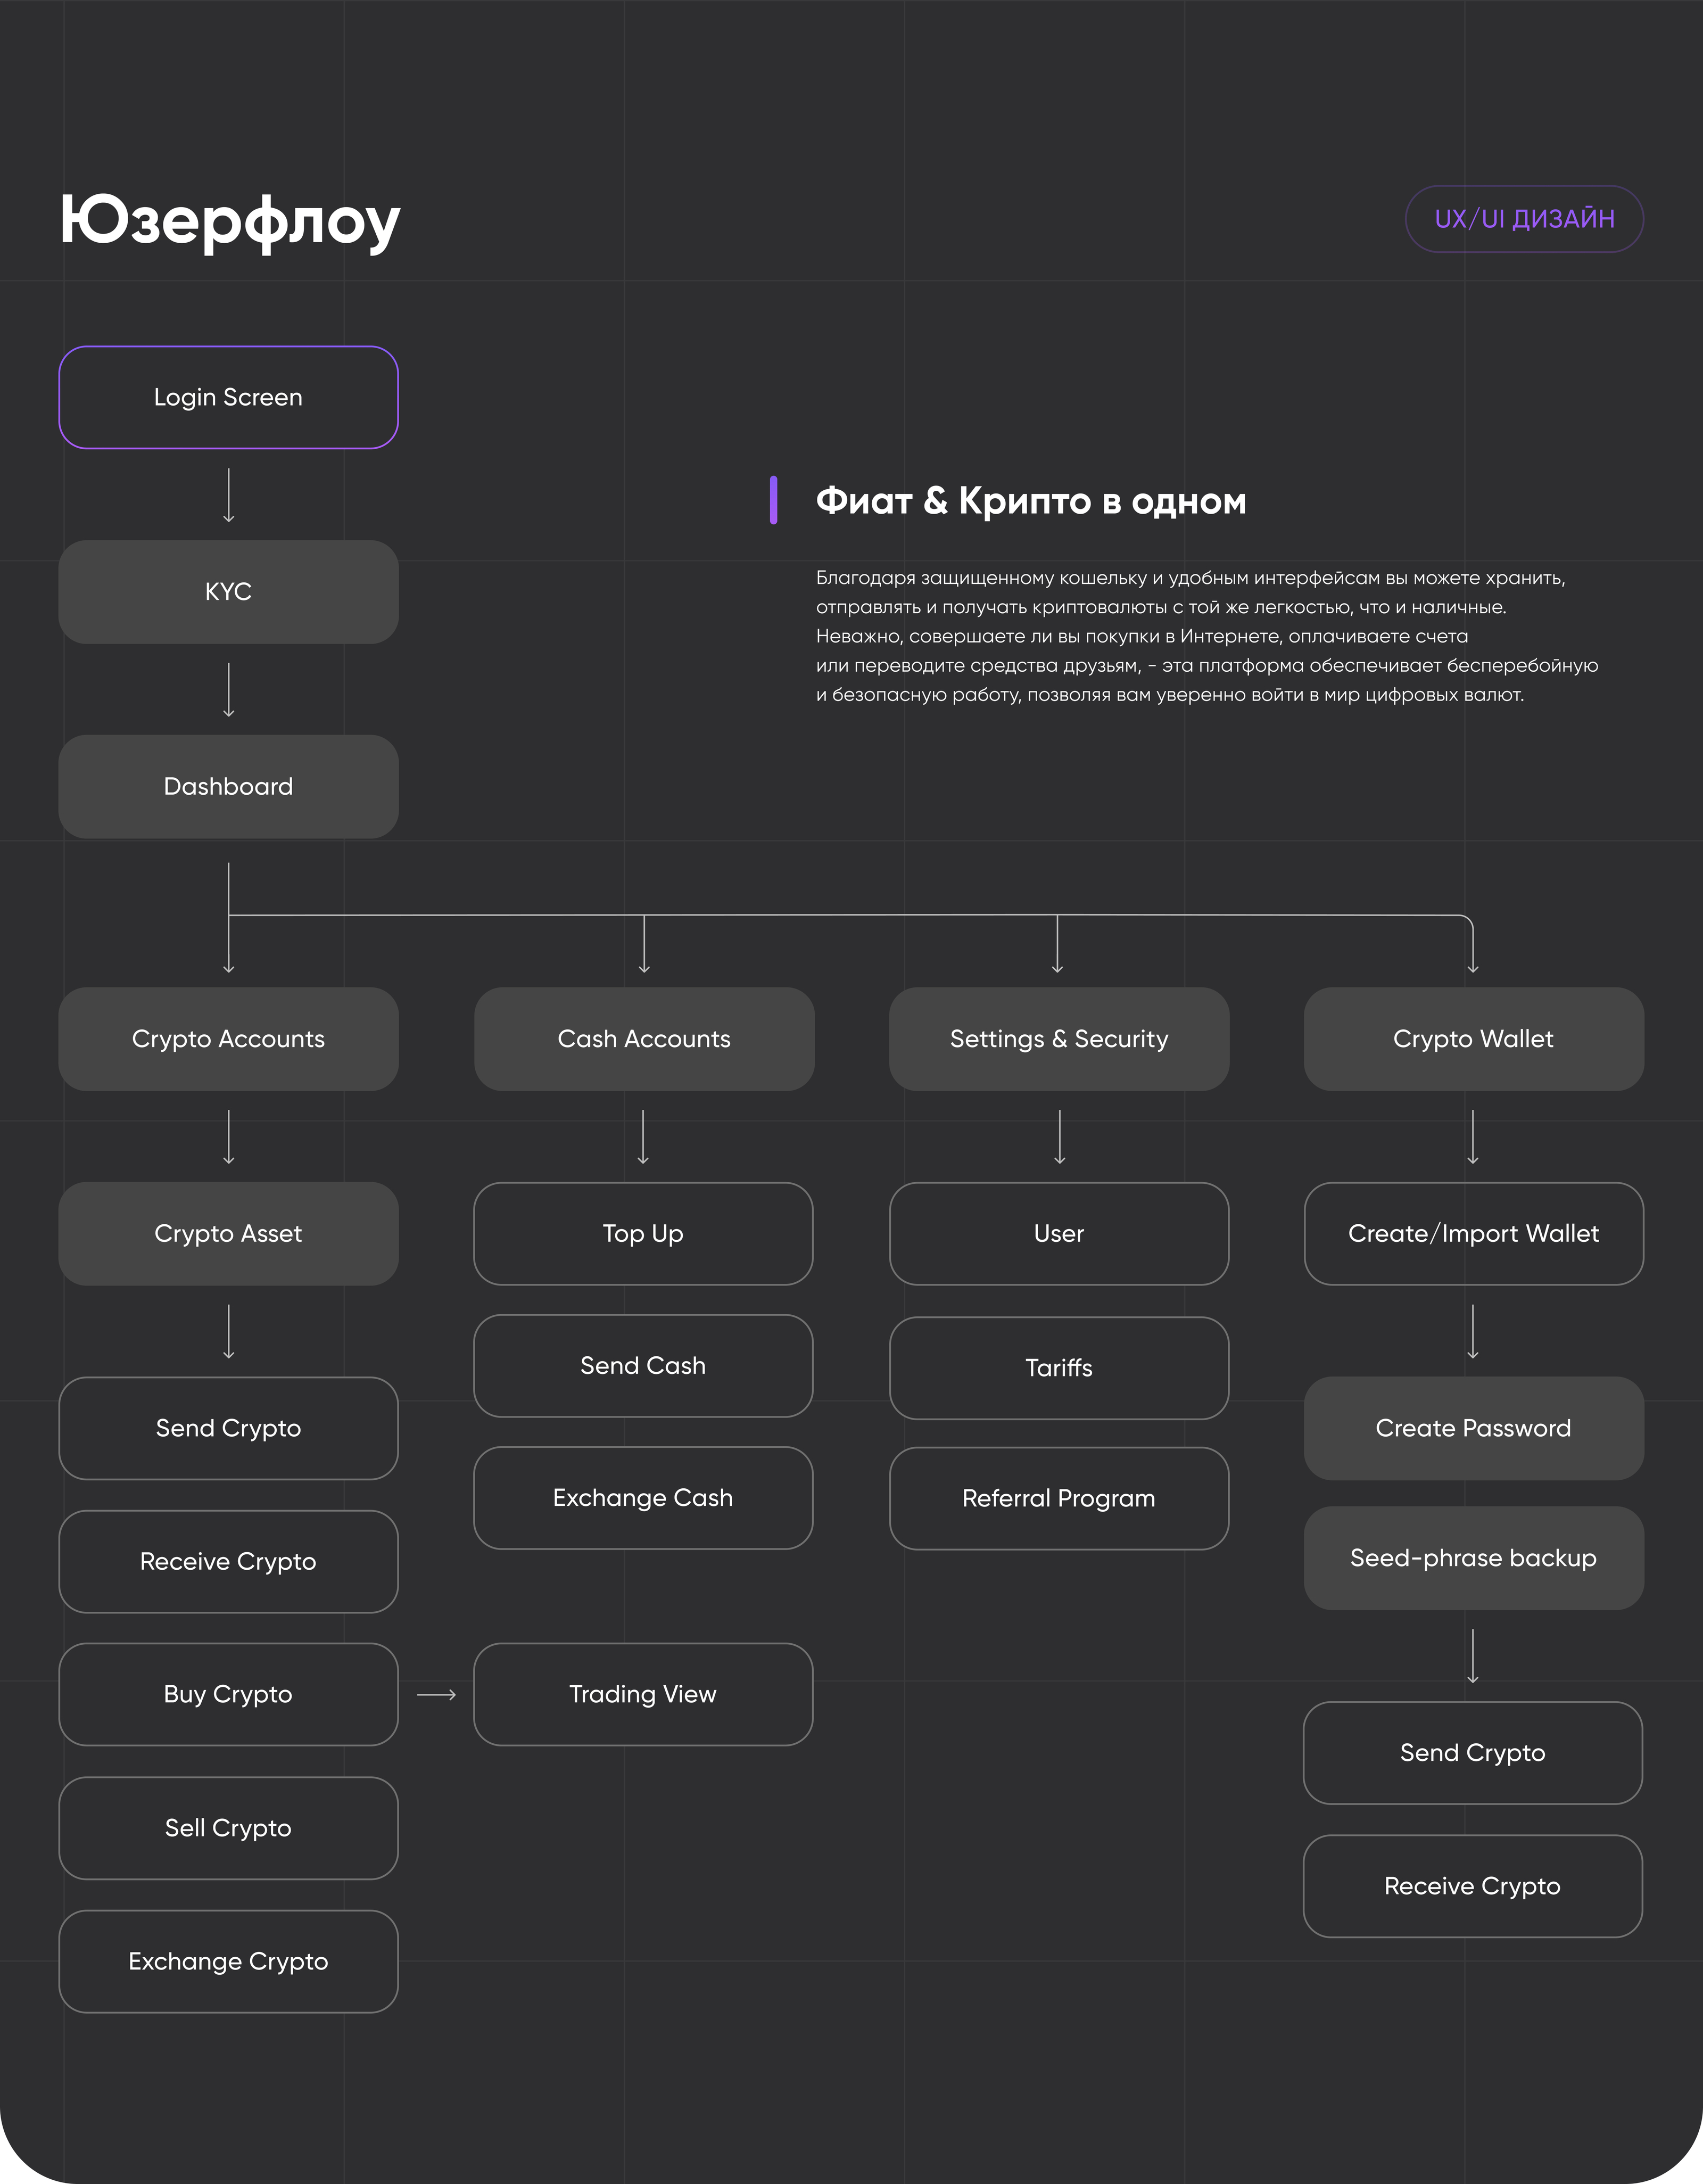Click Create/Import Wallet box
The width and height of the screenshot is (1703, 2184).
tap(1473, 1234)
